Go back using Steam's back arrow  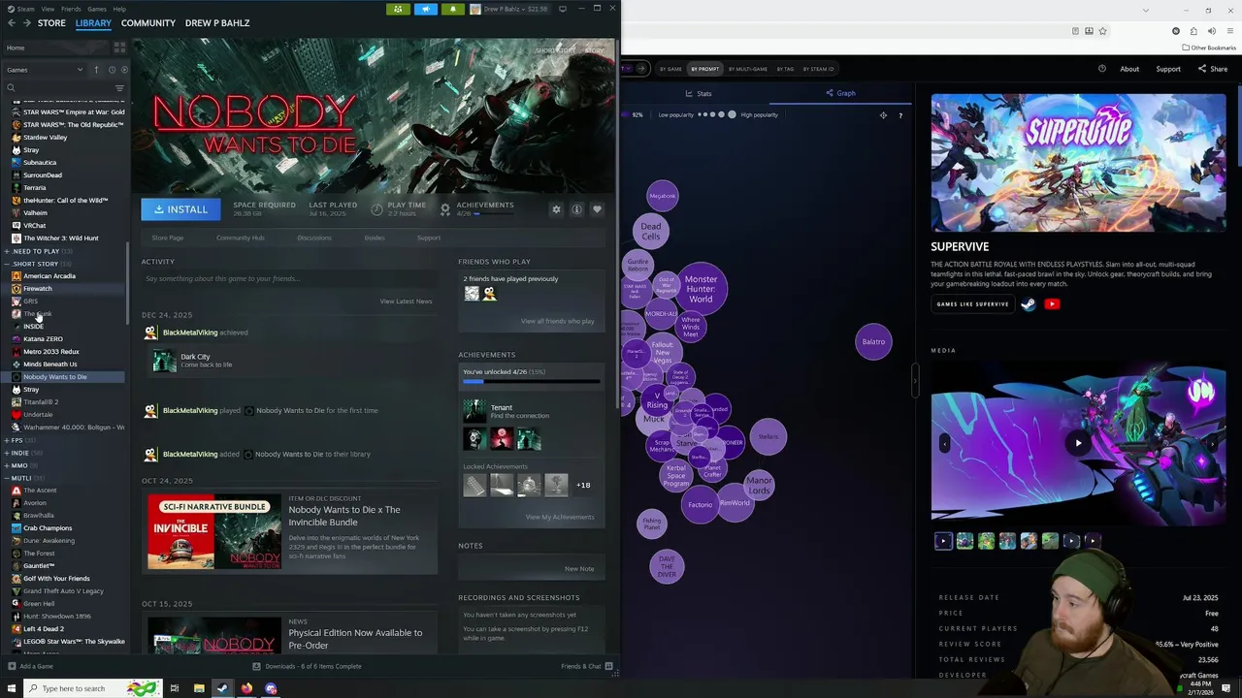pyautogui.click(x=11, y=22)
